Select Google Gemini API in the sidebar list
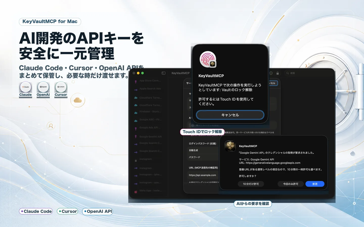Viewport: 364px width, 227px height. tap(150, 137)
